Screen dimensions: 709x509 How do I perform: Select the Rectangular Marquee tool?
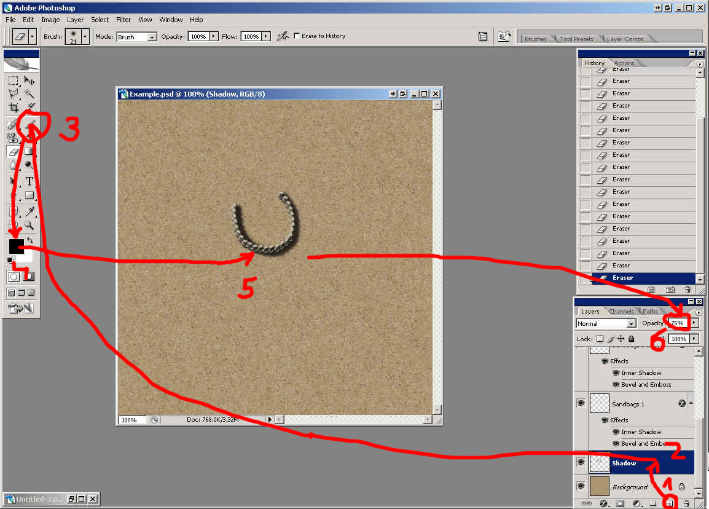click(14, 81)
